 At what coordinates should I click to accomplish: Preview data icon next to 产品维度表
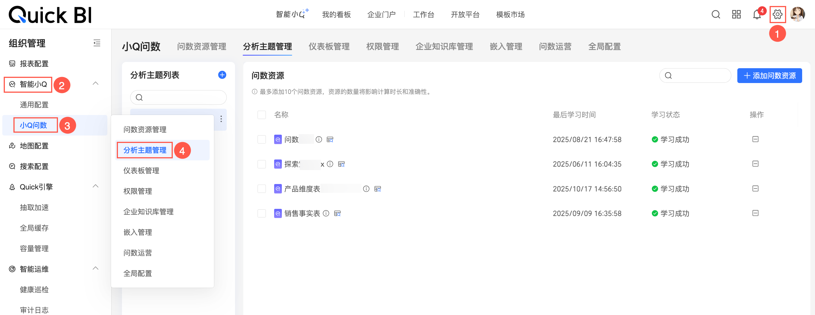378,189
